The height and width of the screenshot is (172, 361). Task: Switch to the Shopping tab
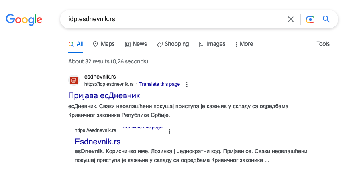[173, 44]
